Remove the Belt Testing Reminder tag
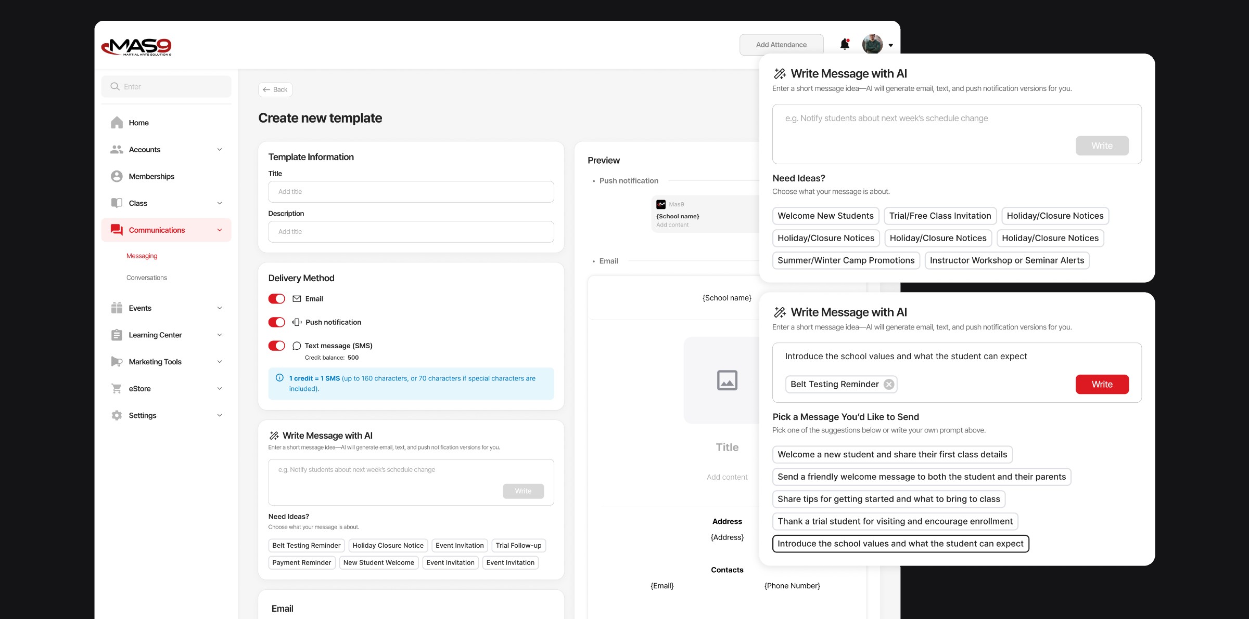 click(889, 384)
